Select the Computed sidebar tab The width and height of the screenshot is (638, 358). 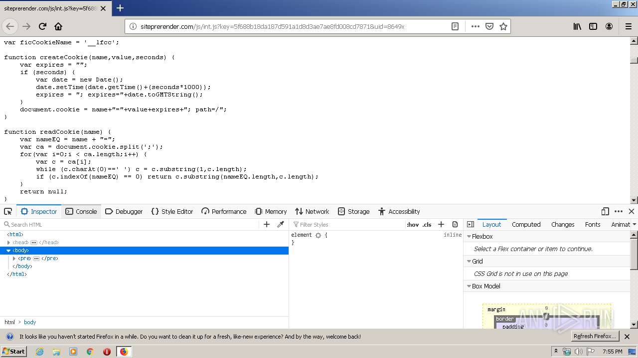pyautogui.click(x=526, y=224)
